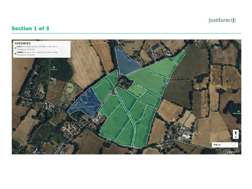Click the Mannering map marker on right

[x=239, y=112]
